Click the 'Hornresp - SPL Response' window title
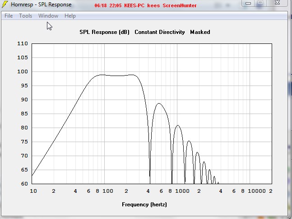Image resolution: width=292 pixels, height=219 pixels. coord(41,5)
